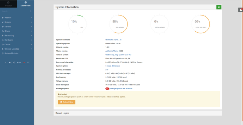The width and height of the screenshot is (243, 125).
Task: Click the search magnifier icon
Action: pos(31,11)
